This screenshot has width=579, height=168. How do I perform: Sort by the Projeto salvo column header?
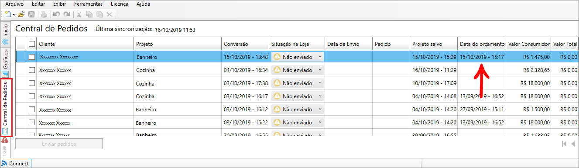point(434,44)
